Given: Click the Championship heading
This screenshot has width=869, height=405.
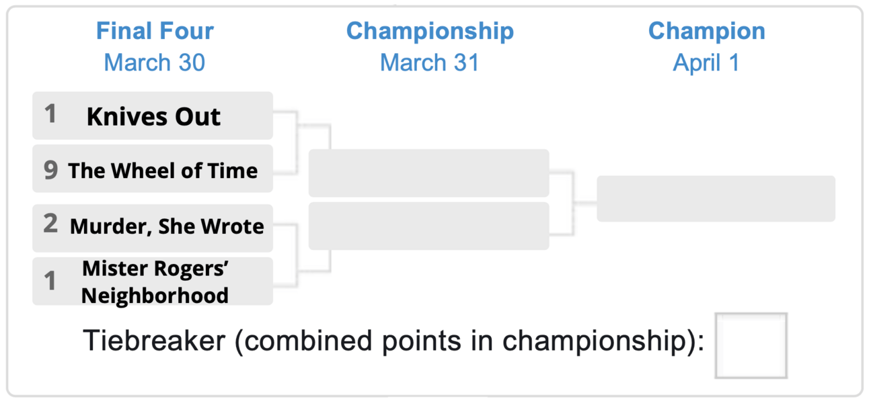Looking at the screenshot, I should (x=430, y=31).
